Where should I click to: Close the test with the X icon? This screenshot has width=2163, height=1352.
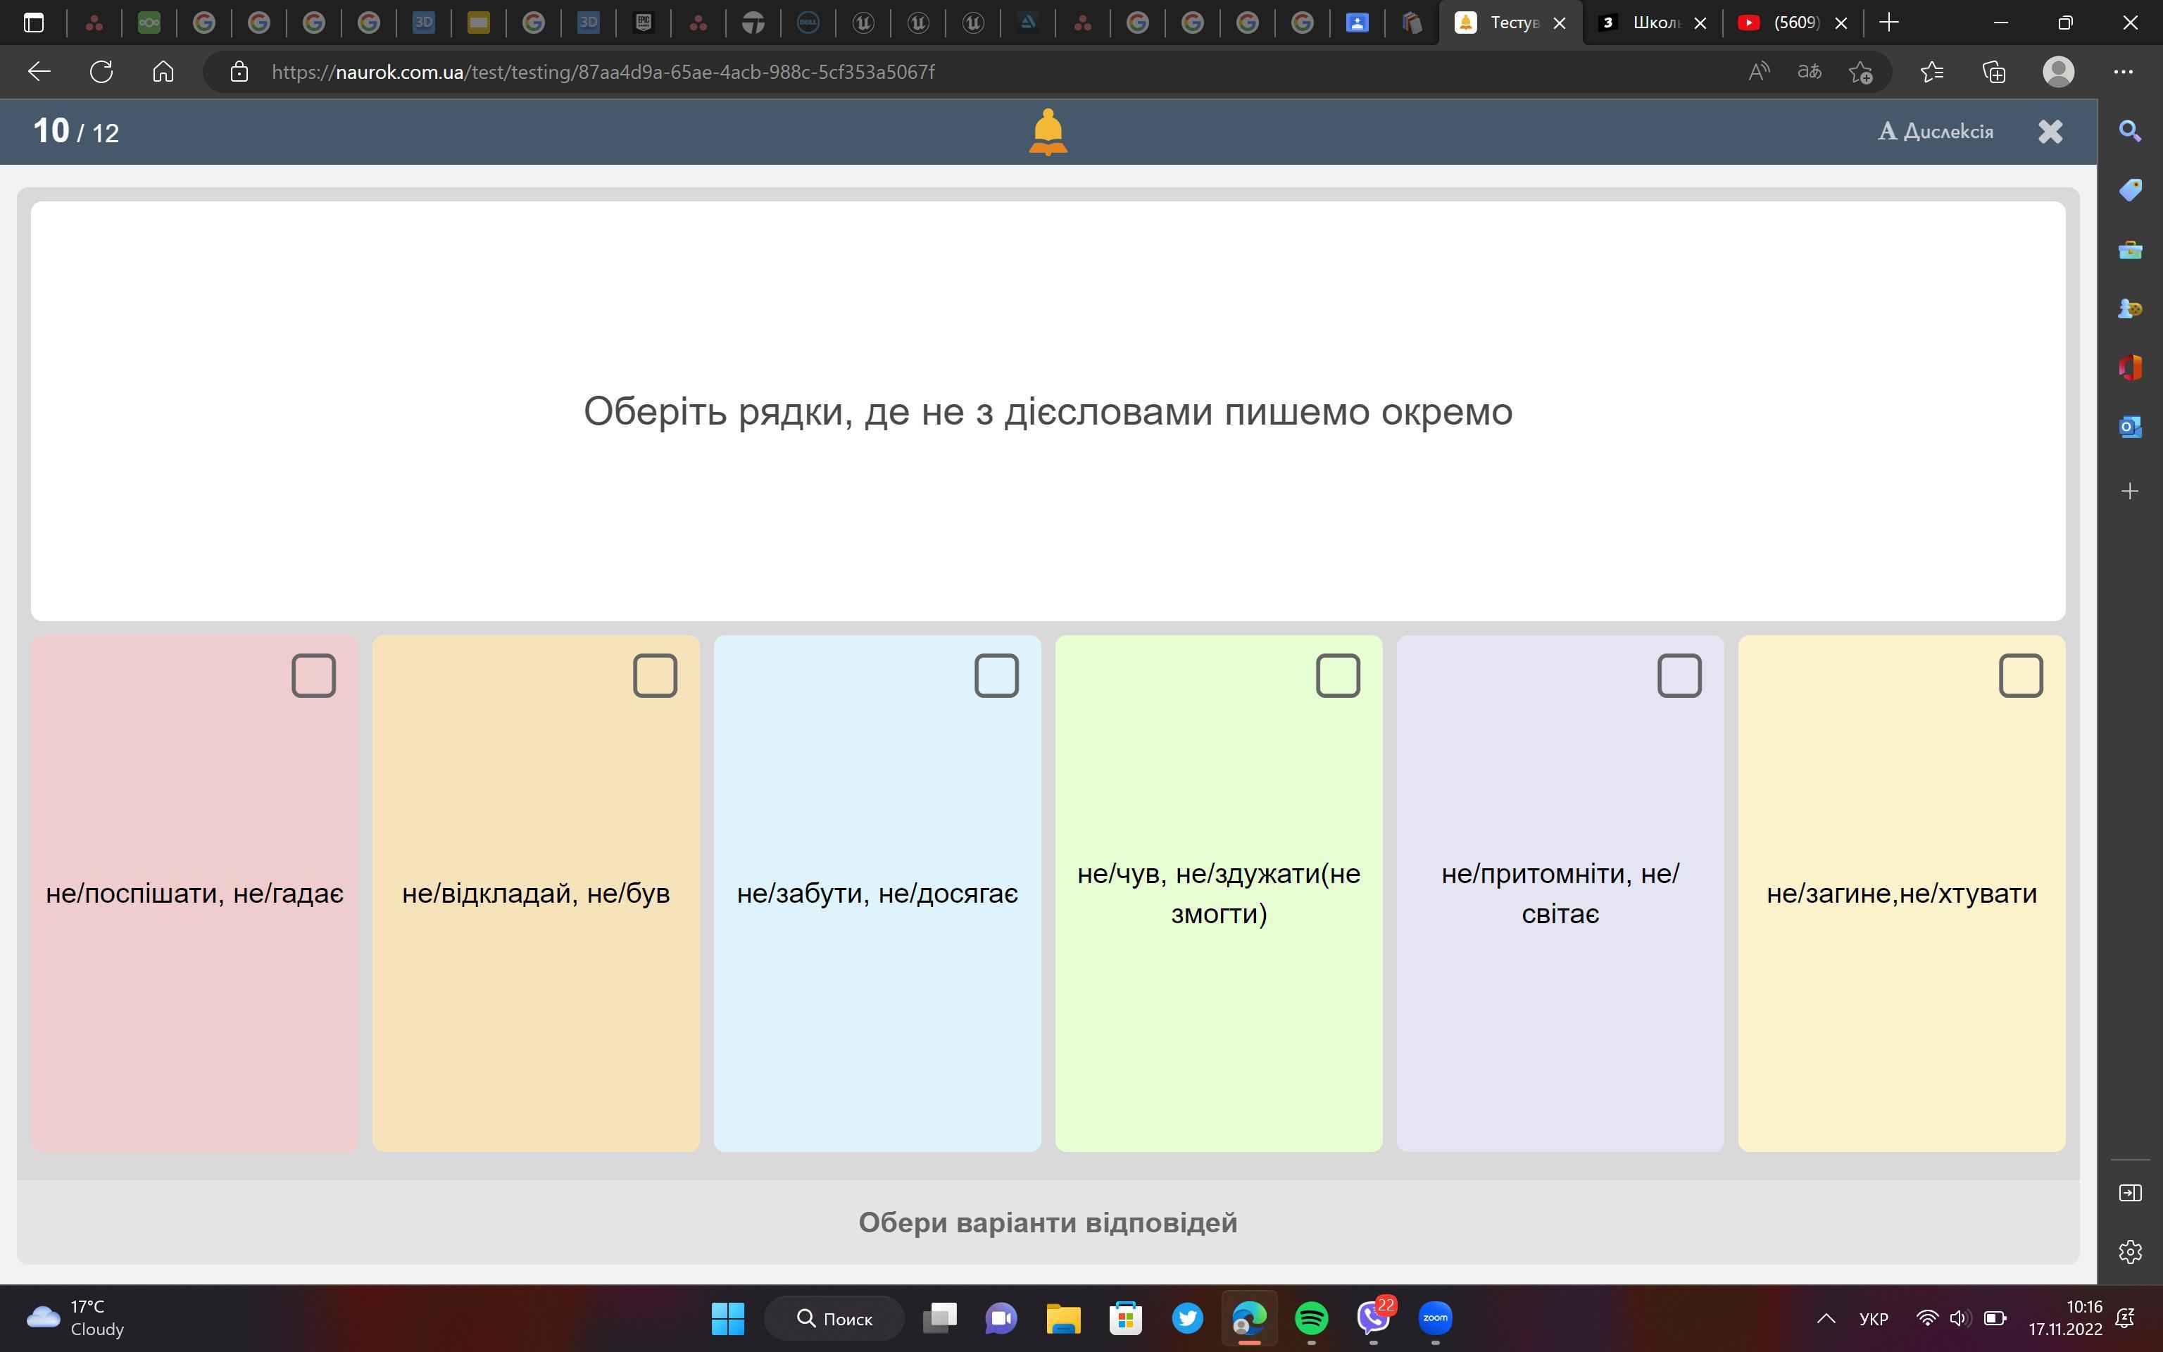point(2050,132)
